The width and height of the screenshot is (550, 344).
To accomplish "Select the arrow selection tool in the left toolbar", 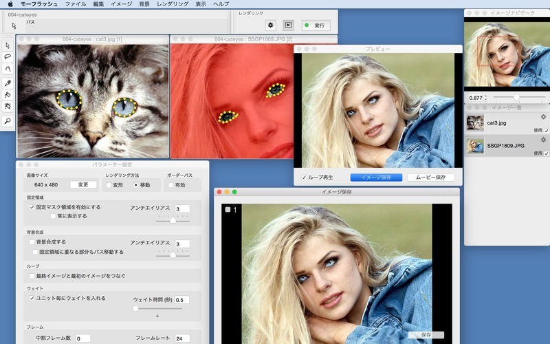I will tap(8, 43).
